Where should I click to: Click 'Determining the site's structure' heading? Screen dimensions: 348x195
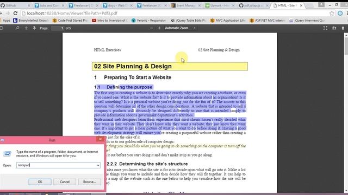pos(153,164)
